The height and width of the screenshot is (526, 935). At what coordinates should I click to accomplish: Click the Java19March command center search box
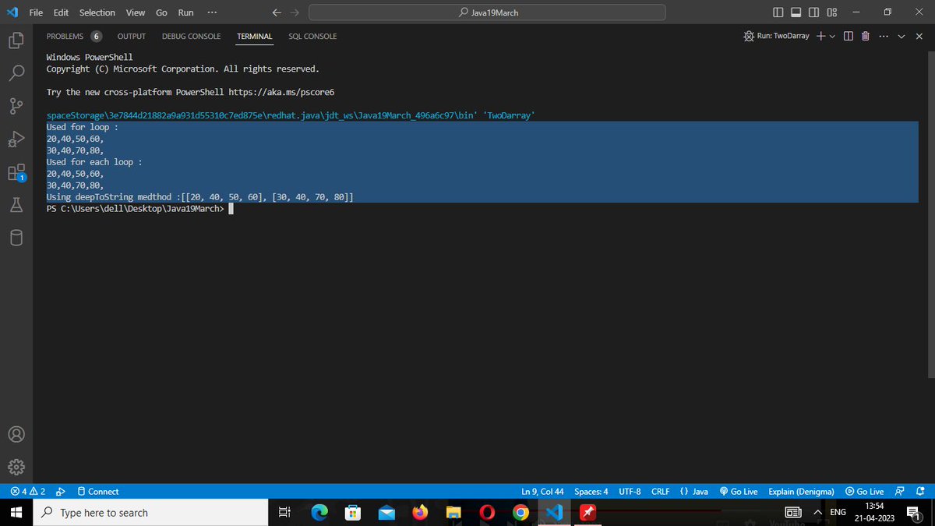[x=487, y=12]
